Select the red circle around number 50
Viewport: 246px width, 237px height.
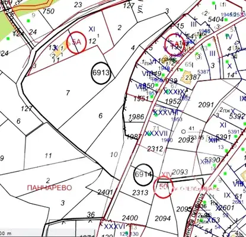coord(163,187)
